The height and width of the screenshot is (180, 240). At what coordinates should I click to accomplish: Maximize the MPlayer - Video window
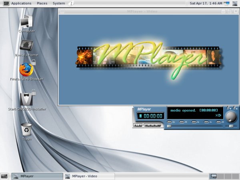pos(230,11)
